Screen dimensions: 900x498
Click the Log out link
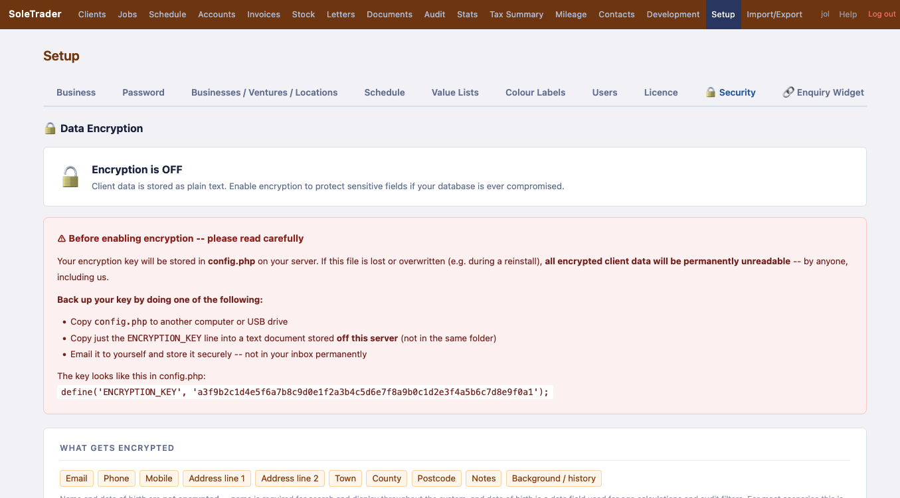pos(882,14)
